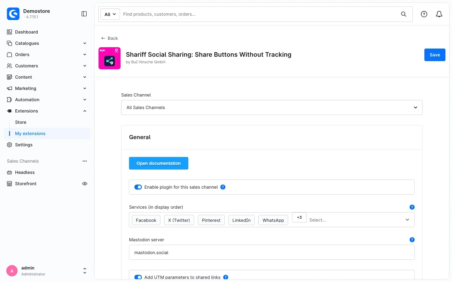Toggle Add UTM parameters to shared links
The width and height of the screenshot is (452, 282).
138,277
